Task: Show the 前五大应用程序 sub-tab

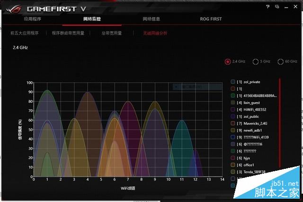Action: 25,33
